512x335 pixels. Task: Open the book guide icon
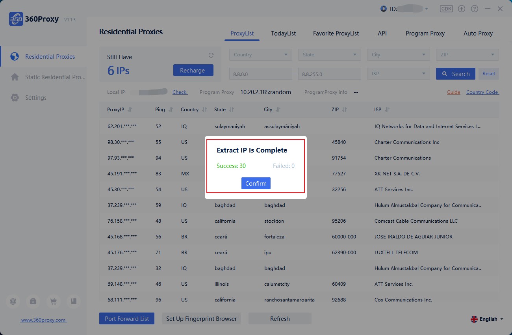point(73,301)
